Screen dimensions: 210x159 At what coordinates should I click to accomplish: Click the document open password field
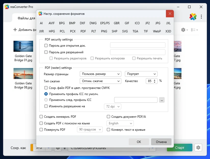pos(138,45)
